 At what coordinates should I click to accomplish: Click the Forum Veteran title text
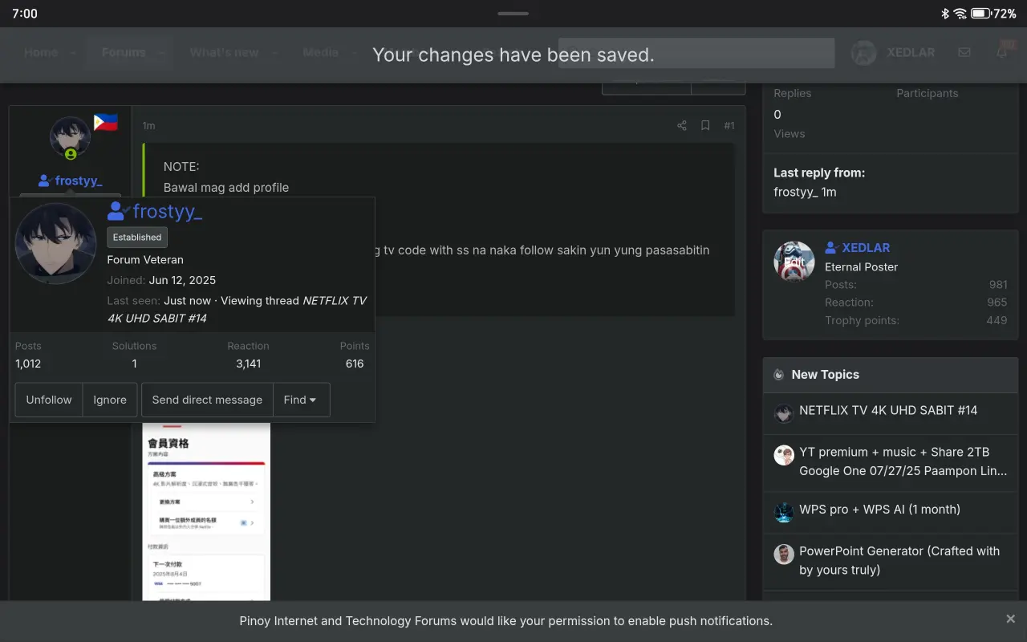tap(145, 260)
